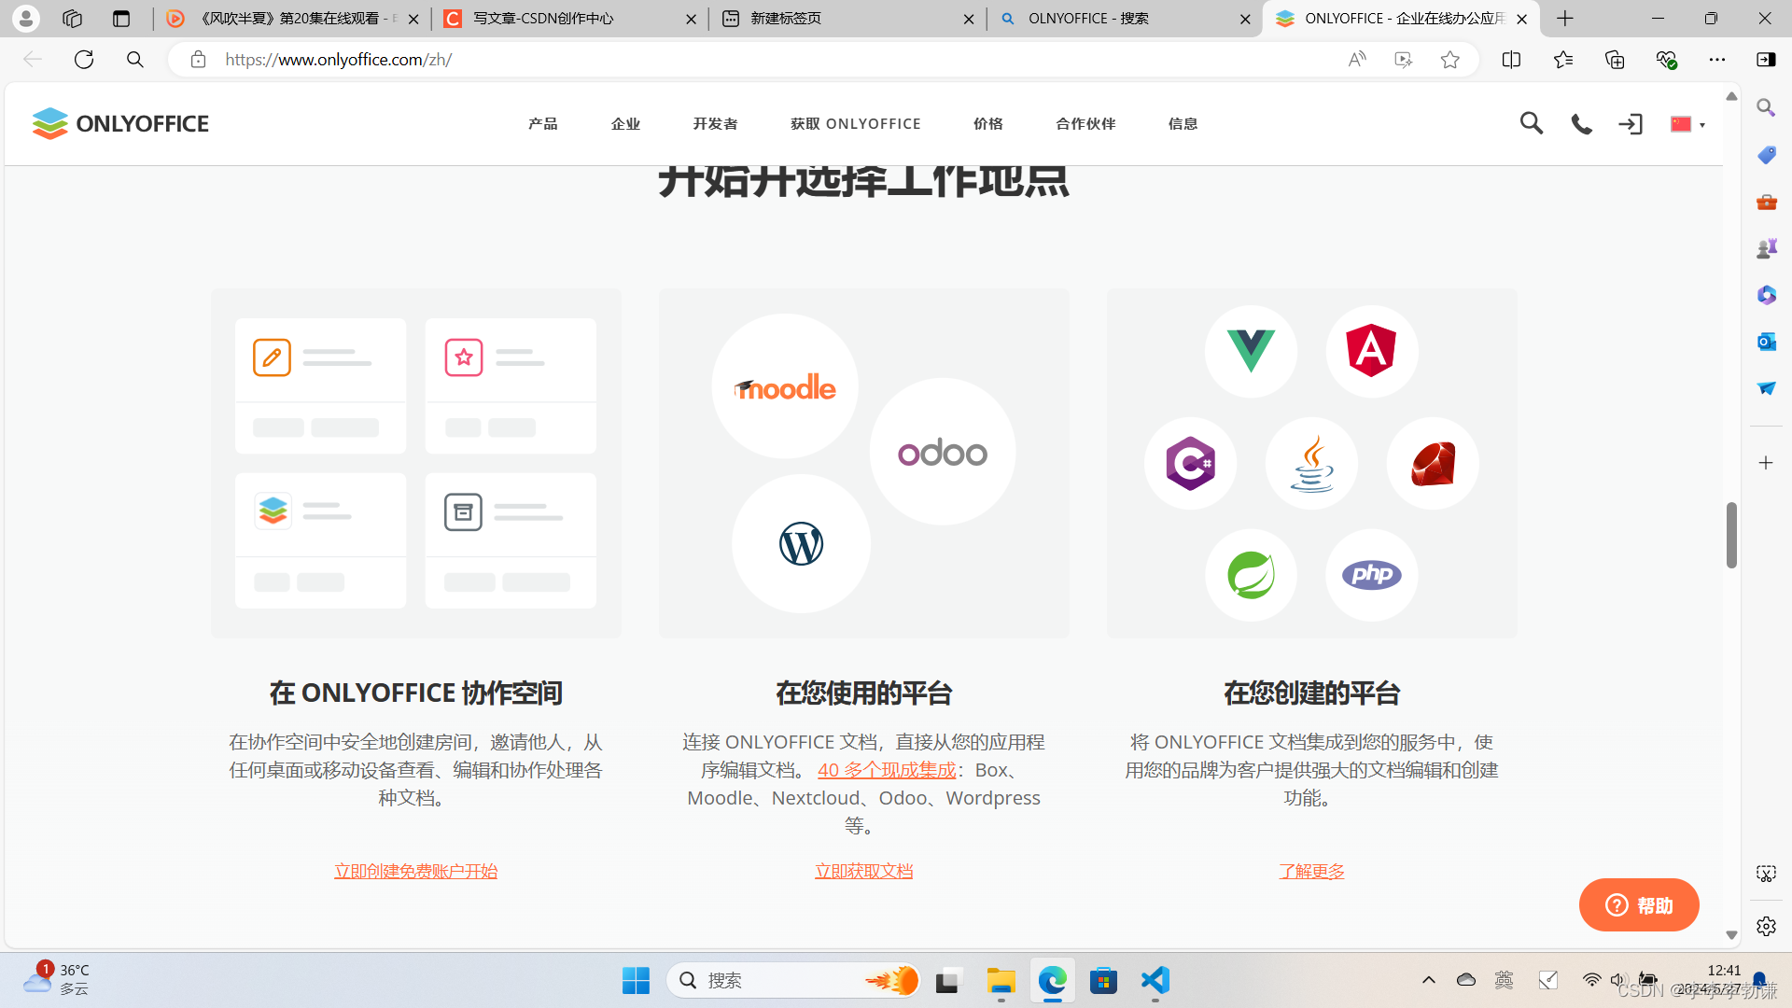Open Edge sidebar Outlook icon

coord(1766,342)
